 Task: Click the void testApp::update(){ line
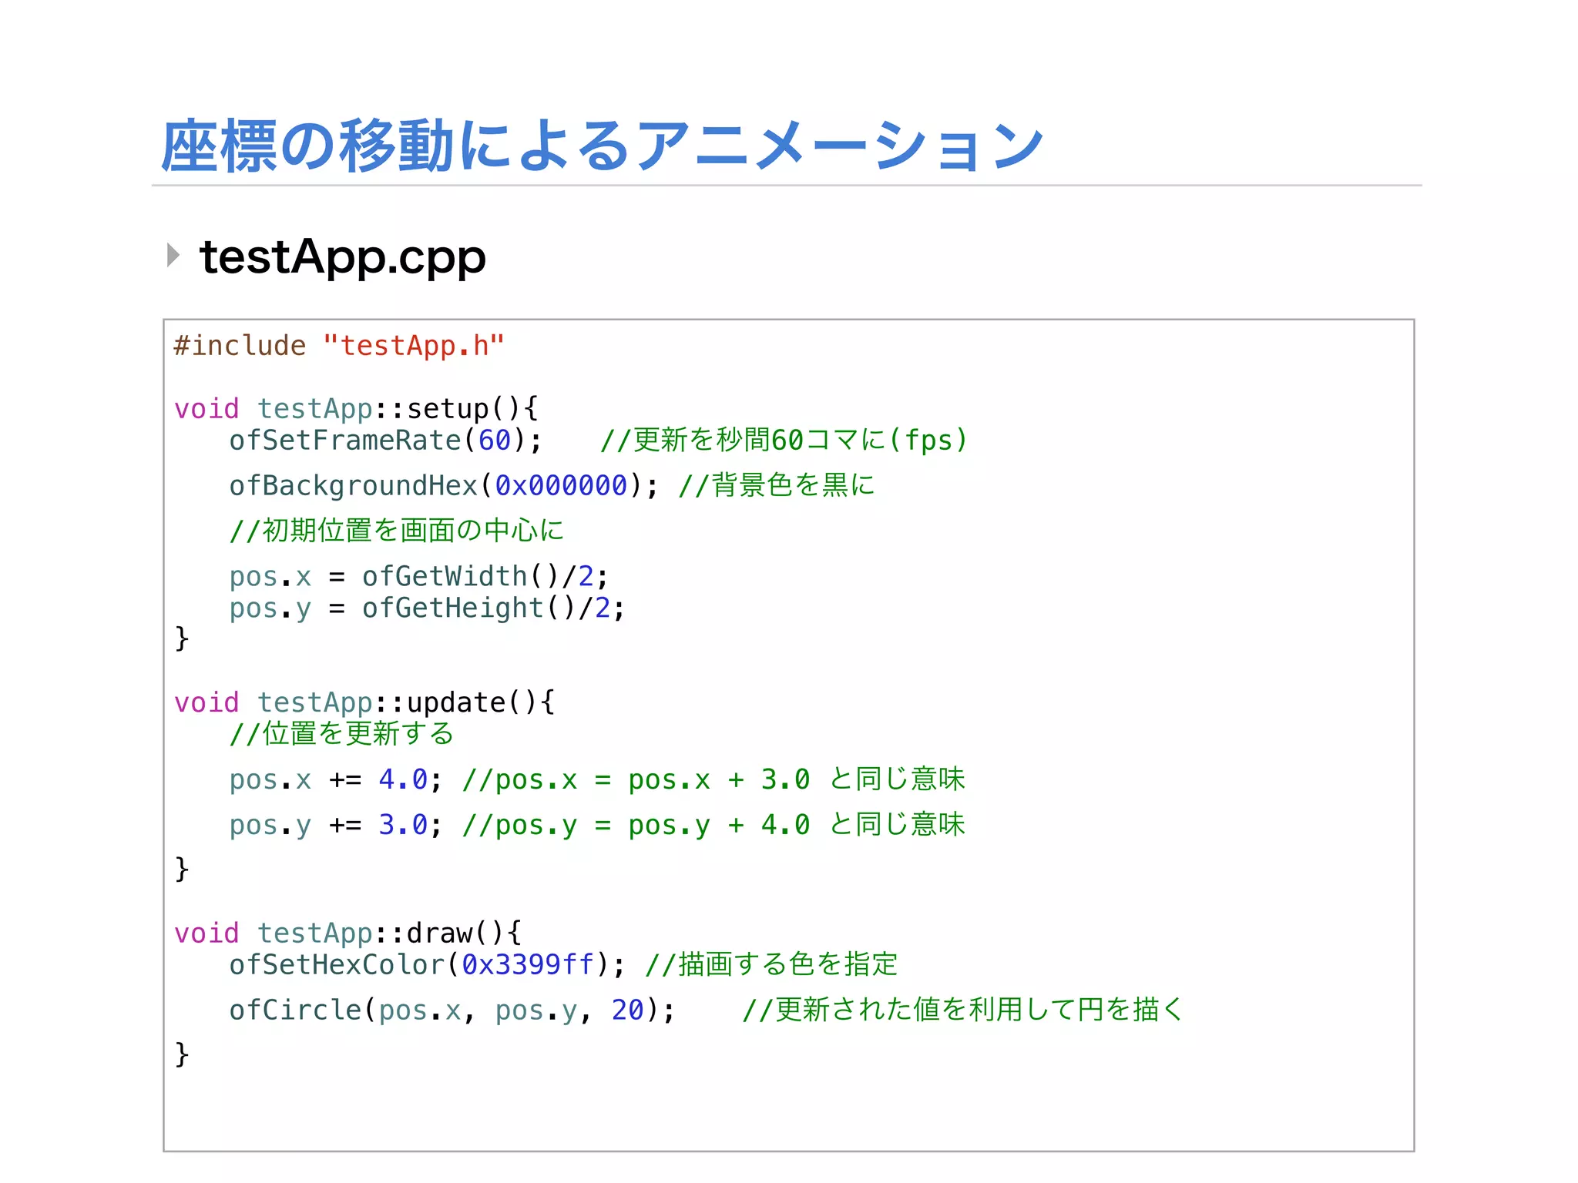(364, 702)
